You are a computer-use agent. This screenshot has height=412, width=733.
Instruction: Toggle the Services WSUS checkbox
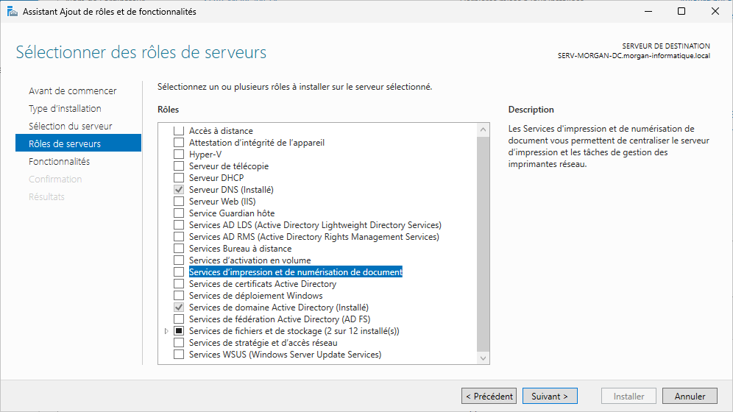pos(178,355)
